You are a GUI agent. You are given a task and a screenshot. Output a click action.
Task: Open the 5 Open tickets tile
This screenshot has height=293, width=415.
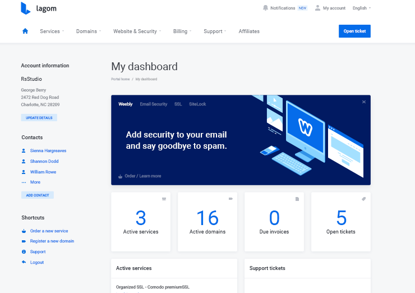click(x=341, y=222)
